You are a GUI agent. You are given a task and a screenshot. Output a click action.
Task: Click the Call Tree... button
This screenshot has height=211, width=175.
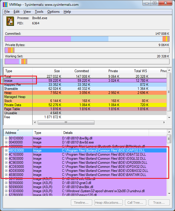pyautogui.click(x=135, y=203)
